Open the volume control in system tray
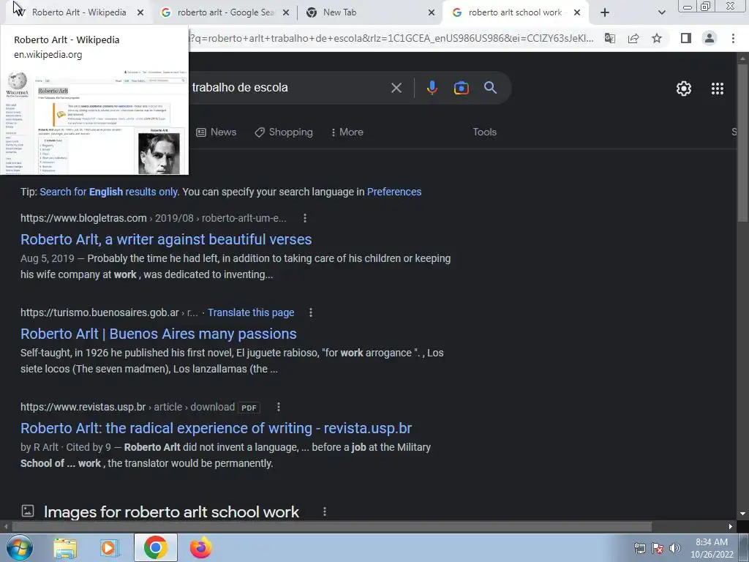Image resolution: width=749 pixels, height=562 pixels. (x=675, y=548)
